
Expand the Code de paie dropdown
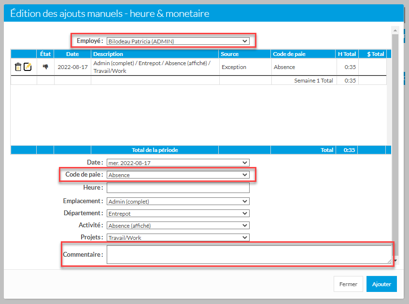(x=178, y=175)
